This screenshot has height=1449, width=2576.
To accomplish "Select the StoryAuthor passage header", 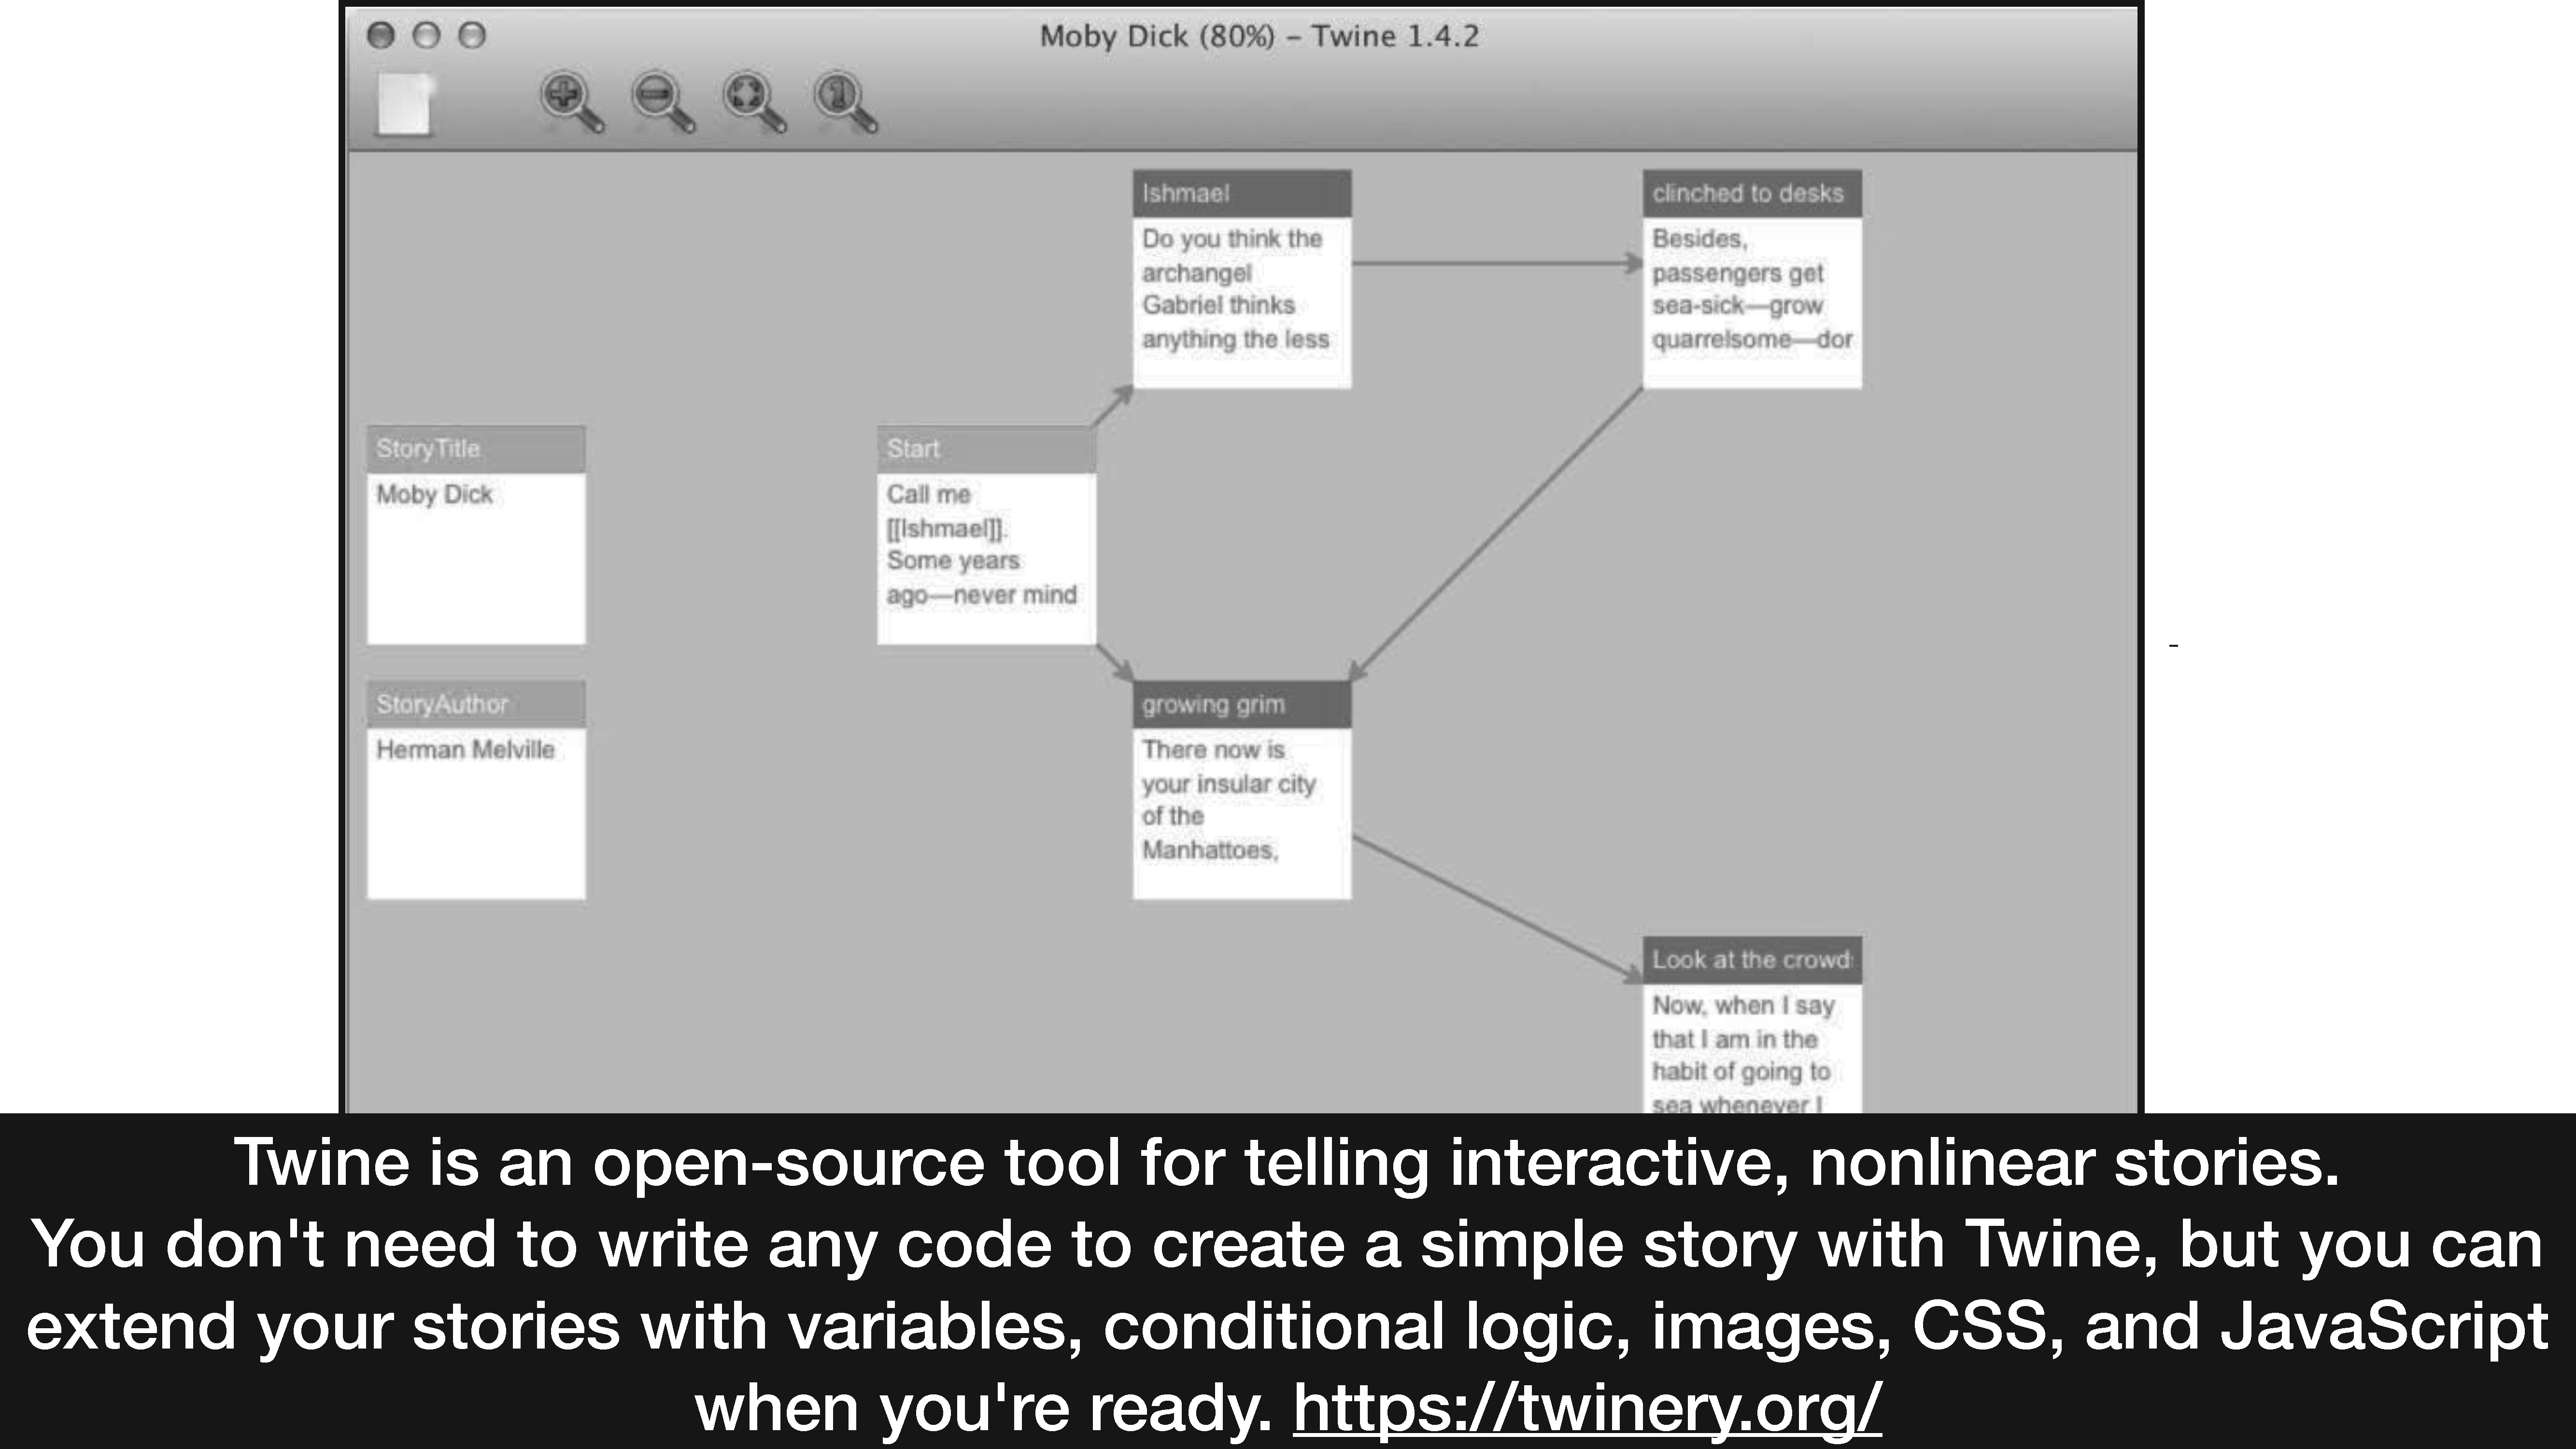I will point(476,704).
